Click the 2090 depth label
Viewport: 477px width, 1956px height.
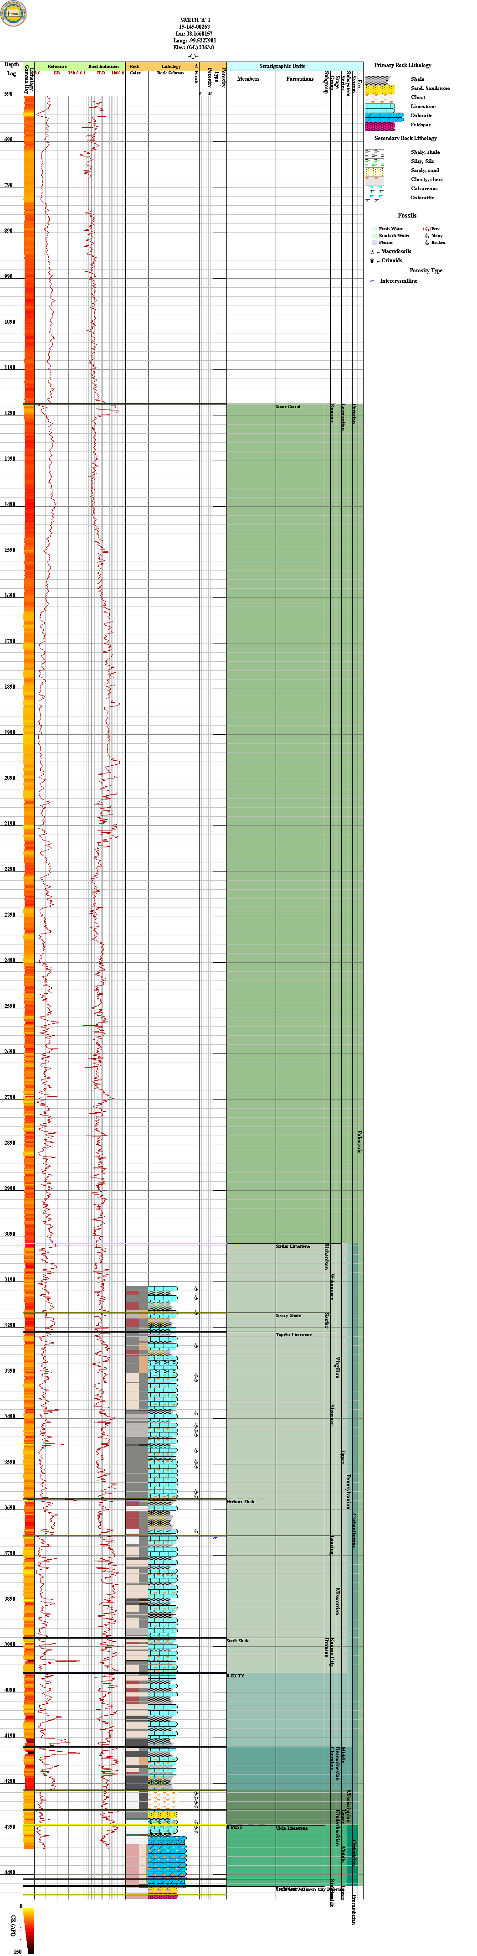[x=9, y=778]
